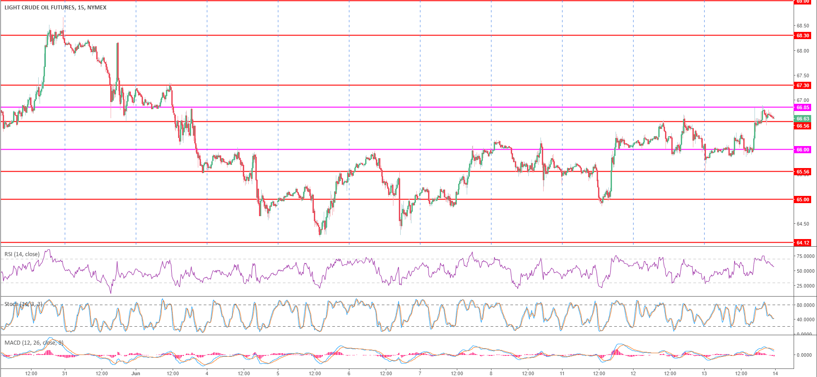Click the MACD (12, 26, close, 9) label
This screenshot has height=377, width=817.
pyautogui.click(x=34, y=343)
